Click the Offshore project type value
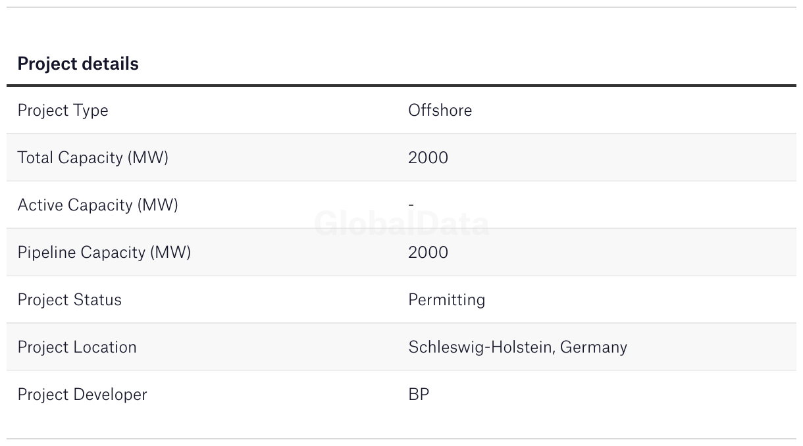The height and width of the screenshot is (446, 803). coord(440,111)
